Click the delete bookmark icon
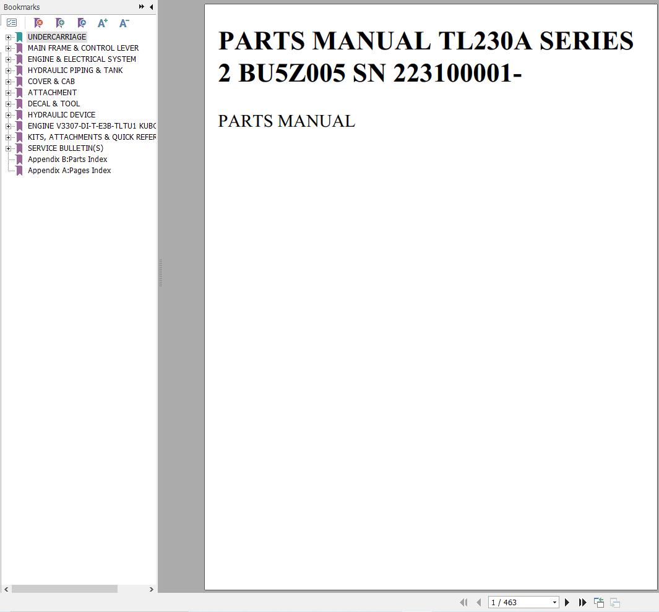The image size is (659, 612). (x=38, y=23)
